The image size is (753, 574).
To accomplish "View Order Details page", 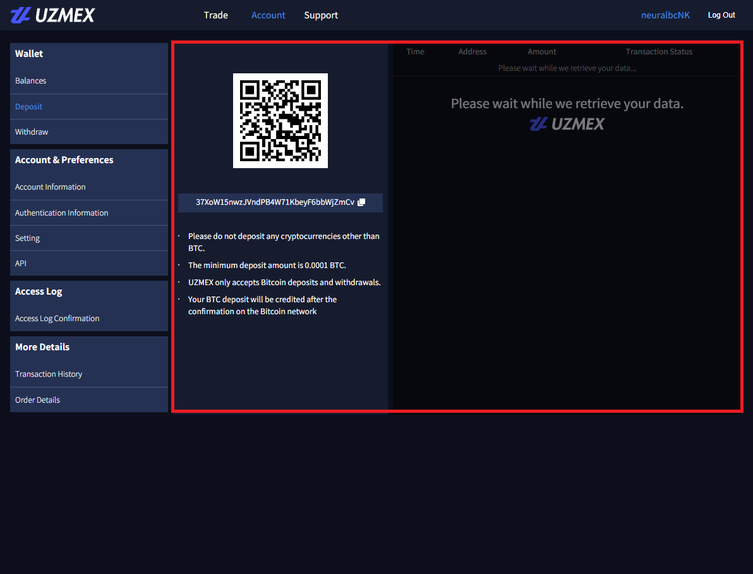I will [38, 400].
